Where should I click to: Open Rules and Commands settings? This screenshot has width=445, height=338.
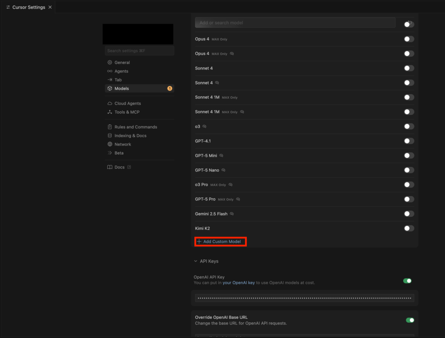point(136,127)
